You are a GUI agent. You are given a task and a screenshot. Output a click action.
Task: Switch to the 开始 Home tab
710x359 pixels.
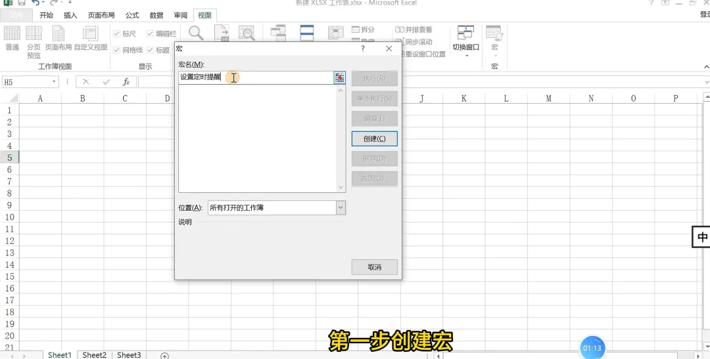tap(46, 15)
